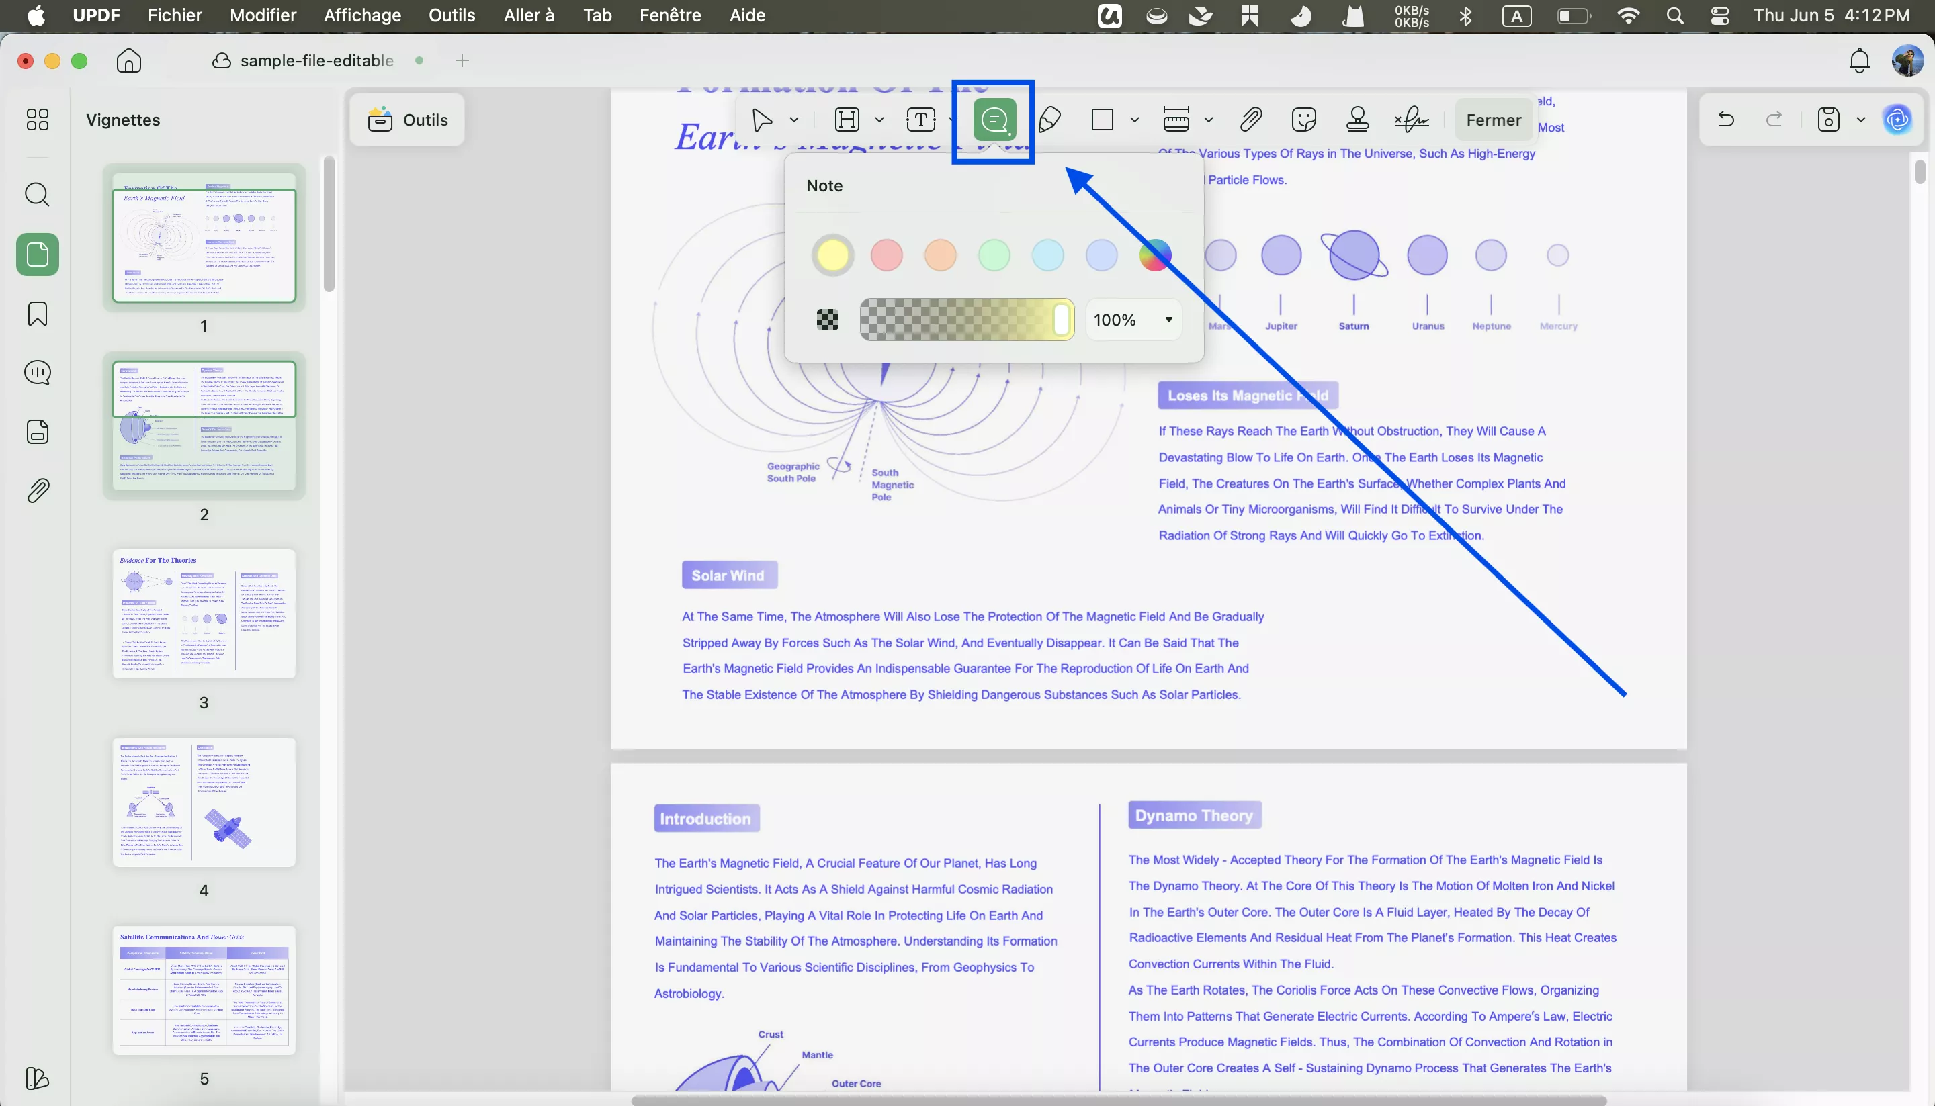Viewport: 1935px width, 1106px height.
Task: Open the search panel in sidebar
Action: tap(37, 195)
